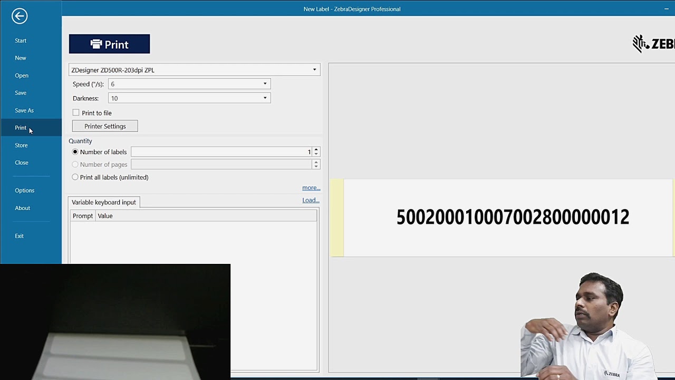
Task: Click Close in the sidebar
Action: [x=22, y=163]
